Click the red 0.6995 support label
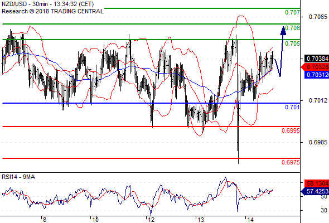329x223 pixels. tap(291, 130)
